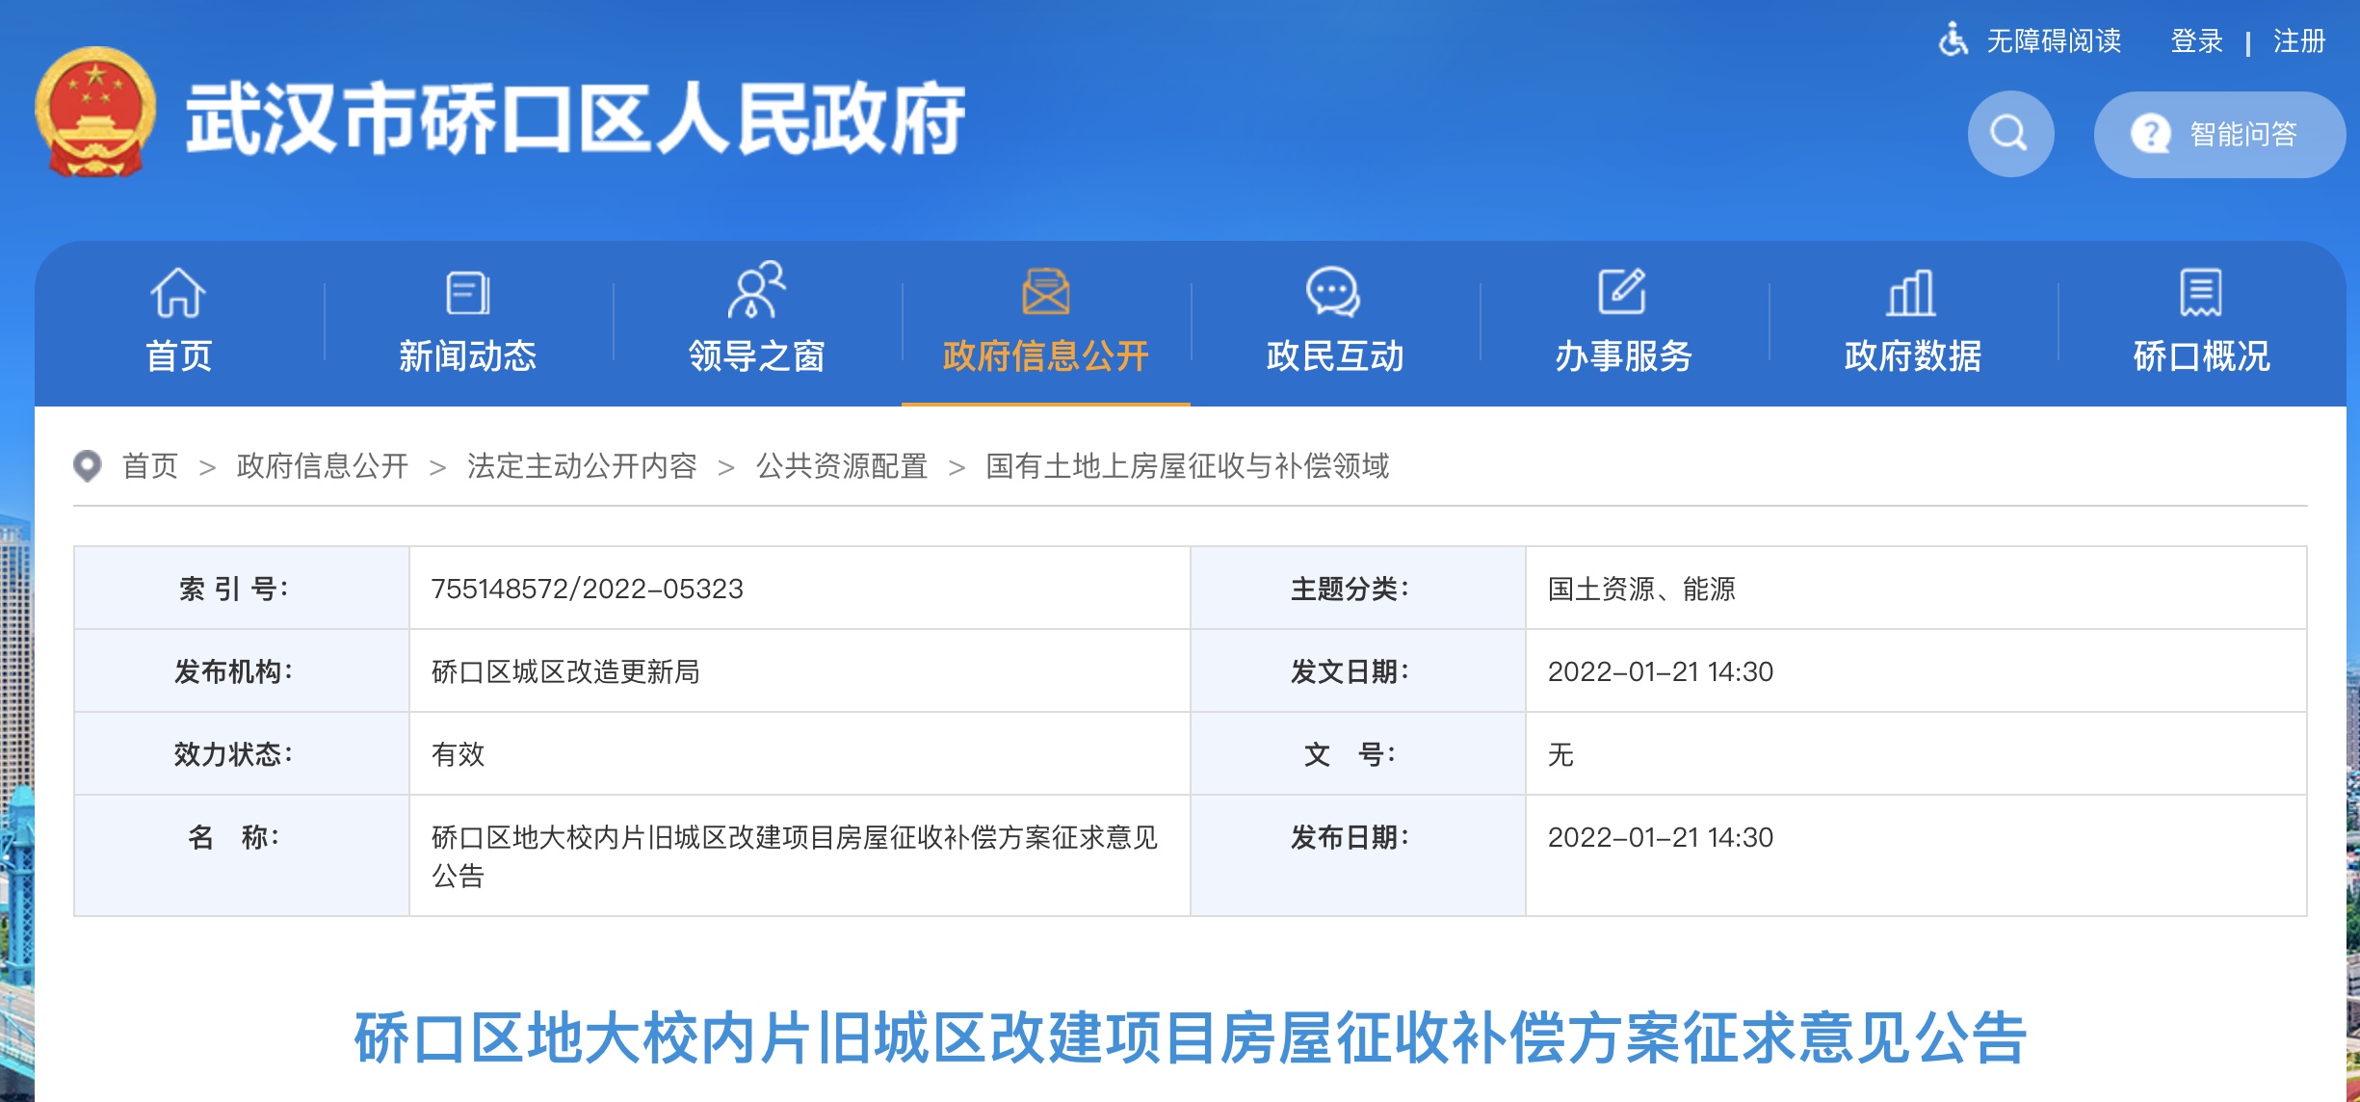
Task: Click the 索引号 label cell
Action: (x=242, y=588)
